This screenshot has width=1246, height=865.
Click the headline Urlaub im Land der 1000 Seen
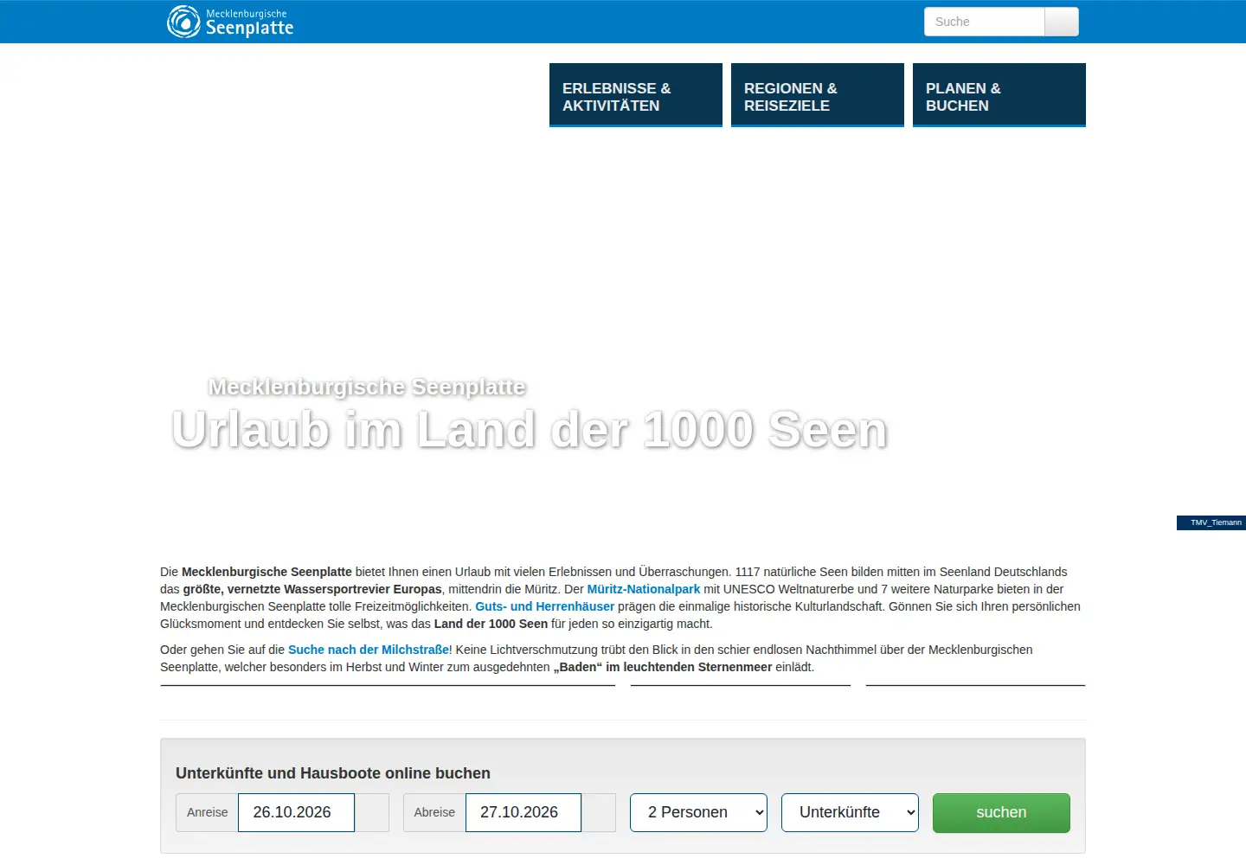click(x=530, y=430)
